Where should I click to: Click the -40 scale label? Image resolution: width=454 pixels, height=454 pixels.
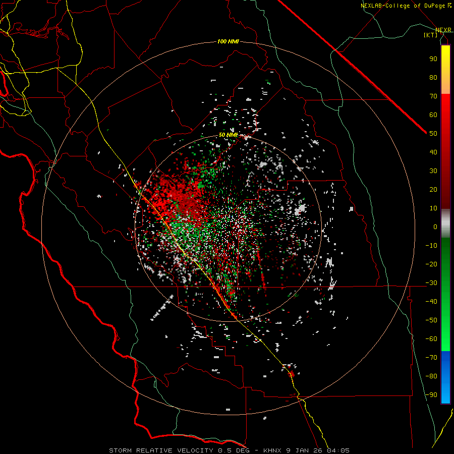pos(431,302)
